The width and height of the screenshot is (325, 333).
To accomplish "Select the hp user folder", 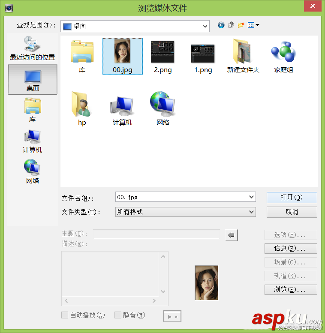I will click(x=82, y=109).
